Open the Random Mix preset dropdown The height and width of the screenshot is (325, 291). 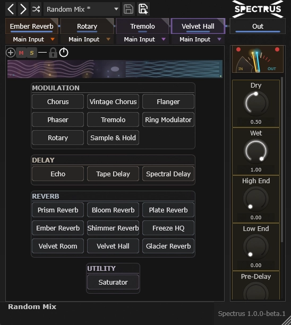tap(82, 9)
